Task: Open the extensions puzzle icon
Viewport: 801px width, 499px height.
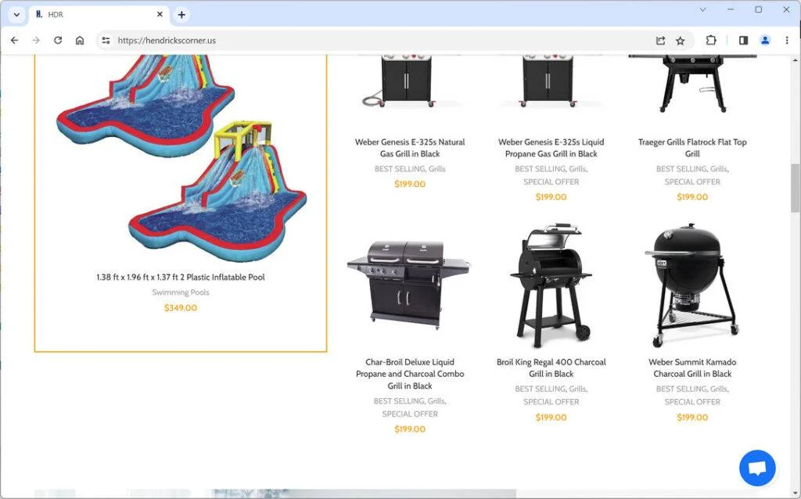Action: [710, 41]
